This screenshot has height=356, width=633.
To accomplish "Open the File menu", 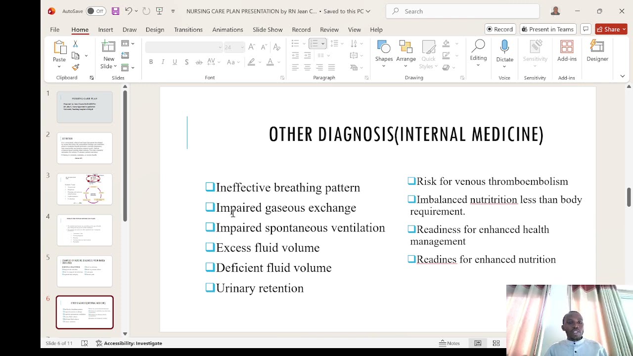I will [x=54, y=29].
